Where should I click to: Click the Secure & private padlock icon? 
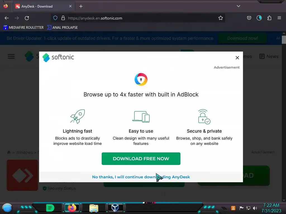point(204,117)
